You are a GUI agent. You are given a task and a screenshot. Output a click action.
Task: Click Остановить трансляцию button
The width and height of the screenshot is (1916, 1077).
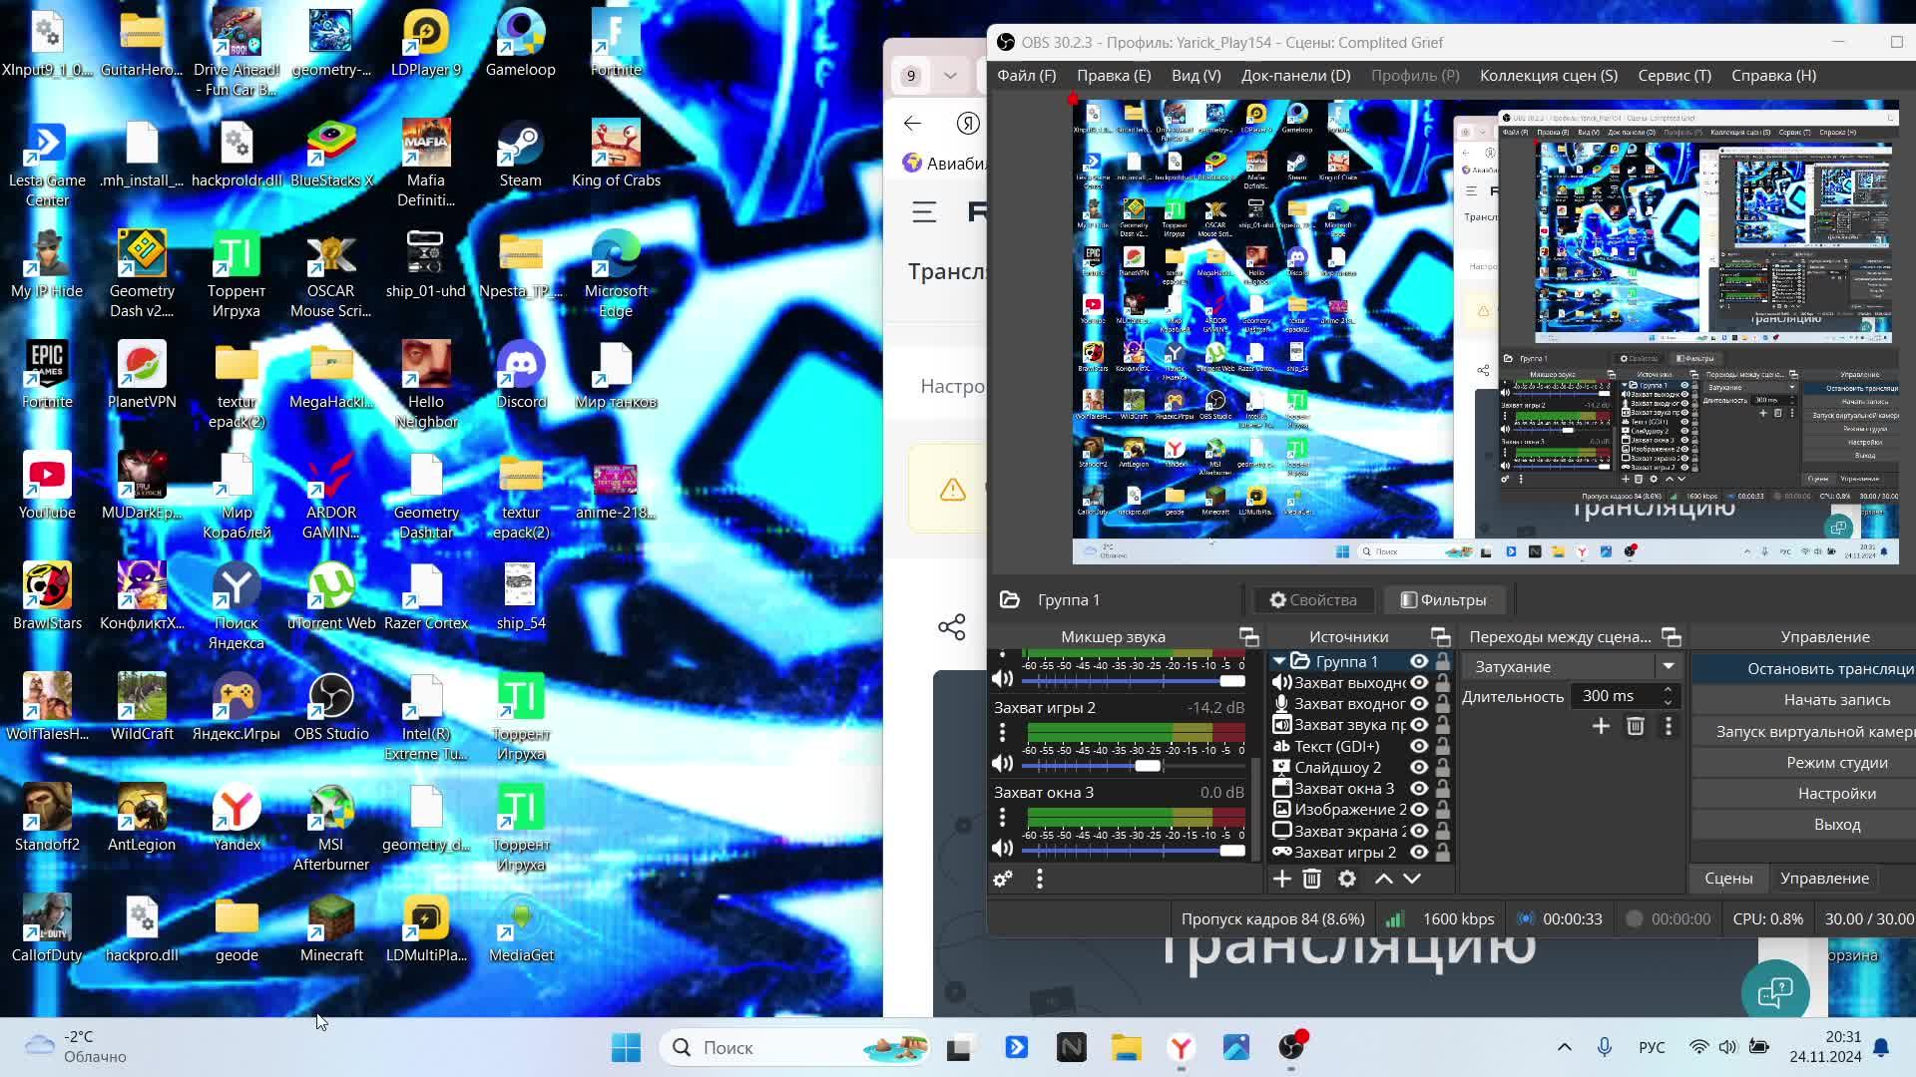pos(1829,669)
